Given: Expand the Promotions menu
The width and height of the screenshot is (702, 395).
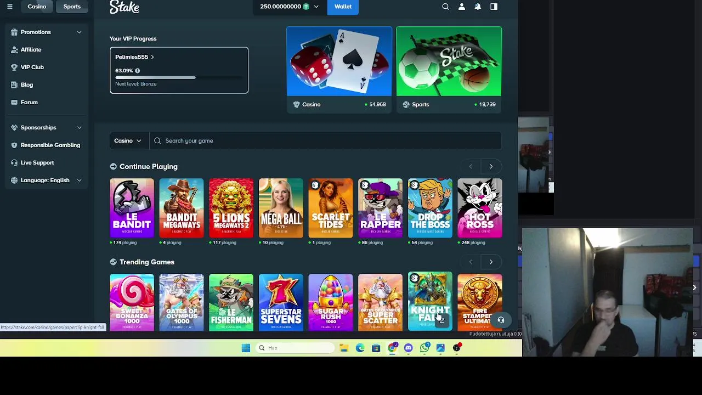Looking at the screenshot, I should [x=79, y=32].
